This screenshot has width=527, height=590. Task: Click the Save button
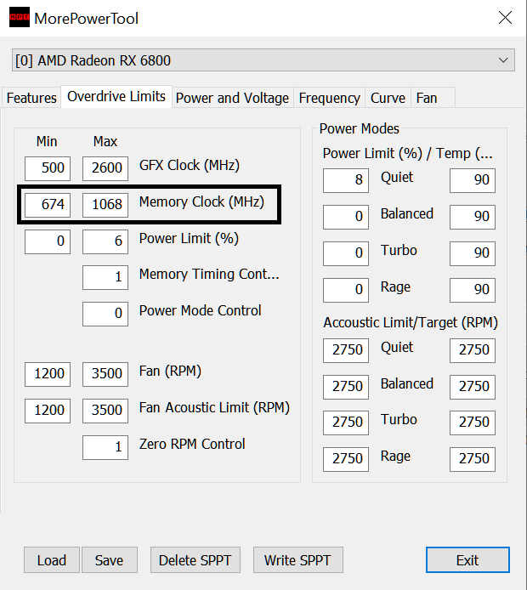pos(110,560)
